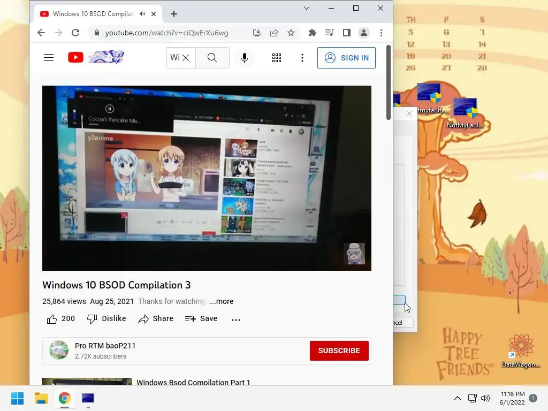
Task: Open the blue screen app on the taskbar
Action: point(88,398)
